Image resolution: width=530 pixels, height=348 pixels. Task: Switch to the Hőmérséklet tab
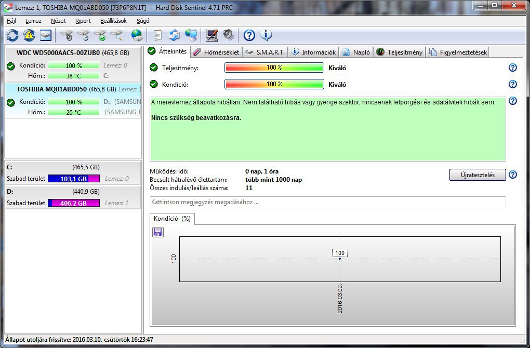coord(216,52)
